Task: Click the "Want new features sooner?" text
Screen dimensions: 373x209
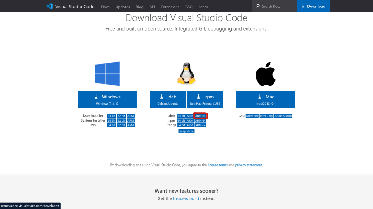Action: 186,191
